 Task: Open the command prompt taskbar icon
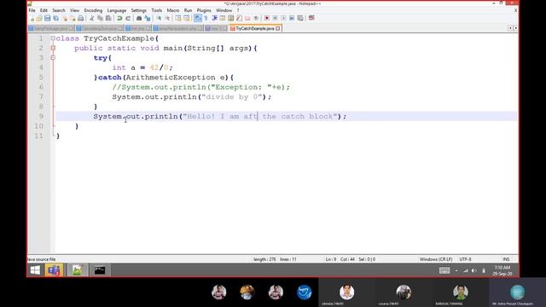[x=100, y=270]
